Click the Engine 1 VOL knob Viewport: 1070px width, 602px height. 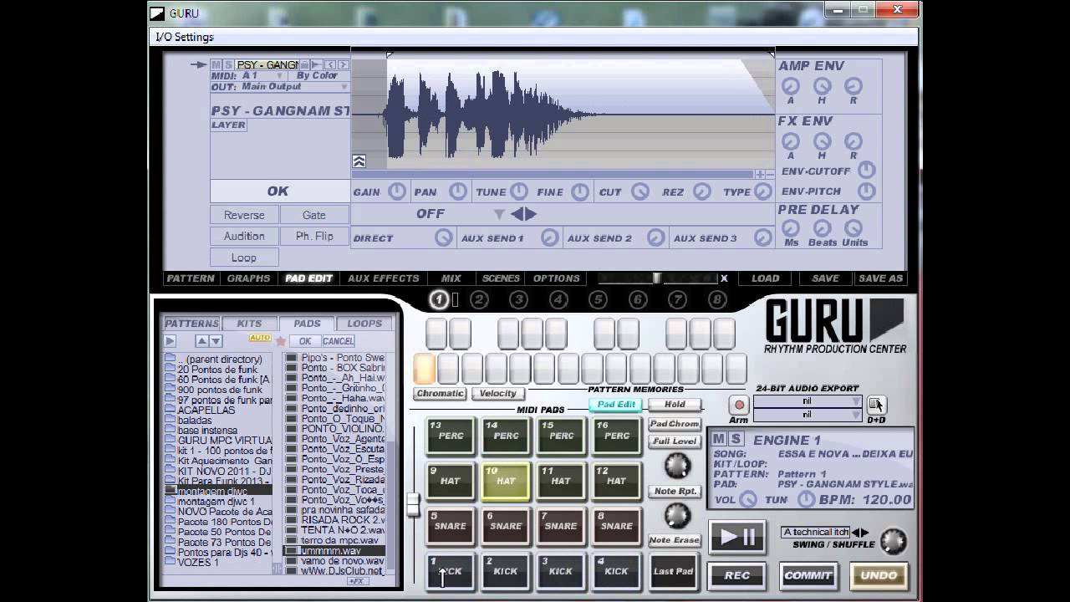(x=747, y=499)
